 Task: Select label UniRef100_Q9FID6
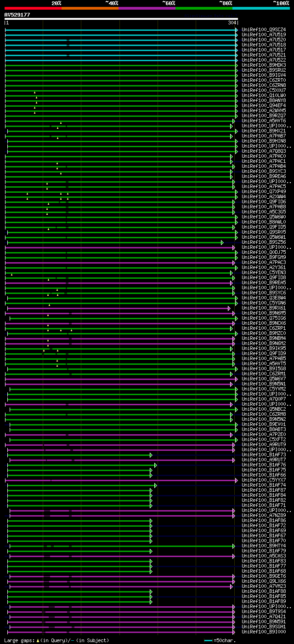(264, 201)
